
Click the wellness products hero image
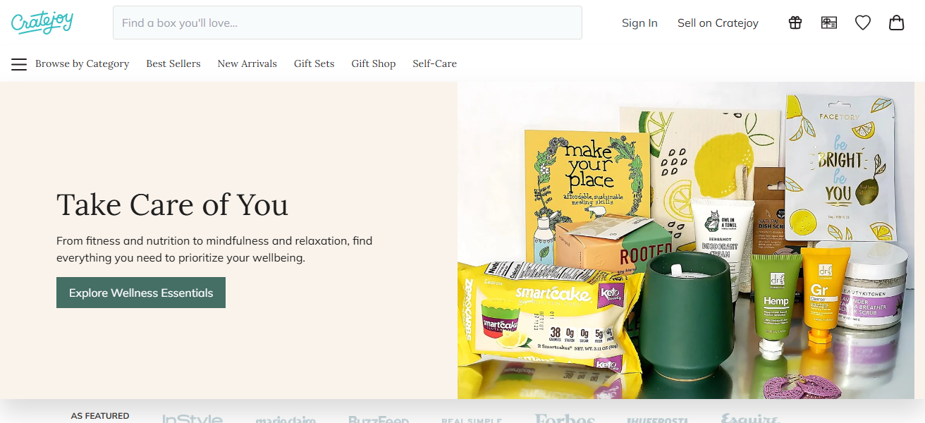click(x=691, y=240)
